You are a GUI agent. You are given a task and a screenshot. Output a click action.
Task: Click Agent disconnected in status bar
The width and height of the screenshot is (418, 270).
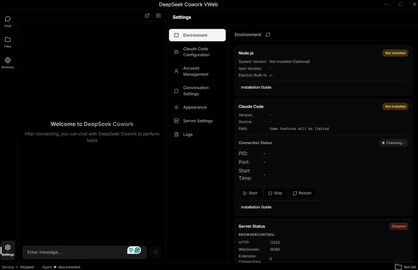pos(61,267)
